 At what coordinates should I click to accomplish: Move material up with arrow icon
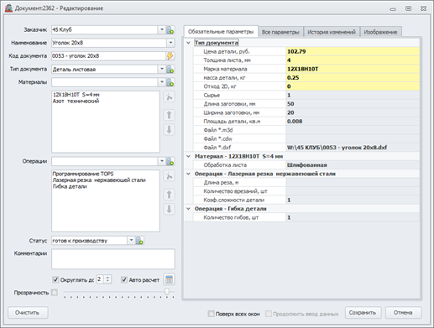pyautogui.click(x=169, y=115)
